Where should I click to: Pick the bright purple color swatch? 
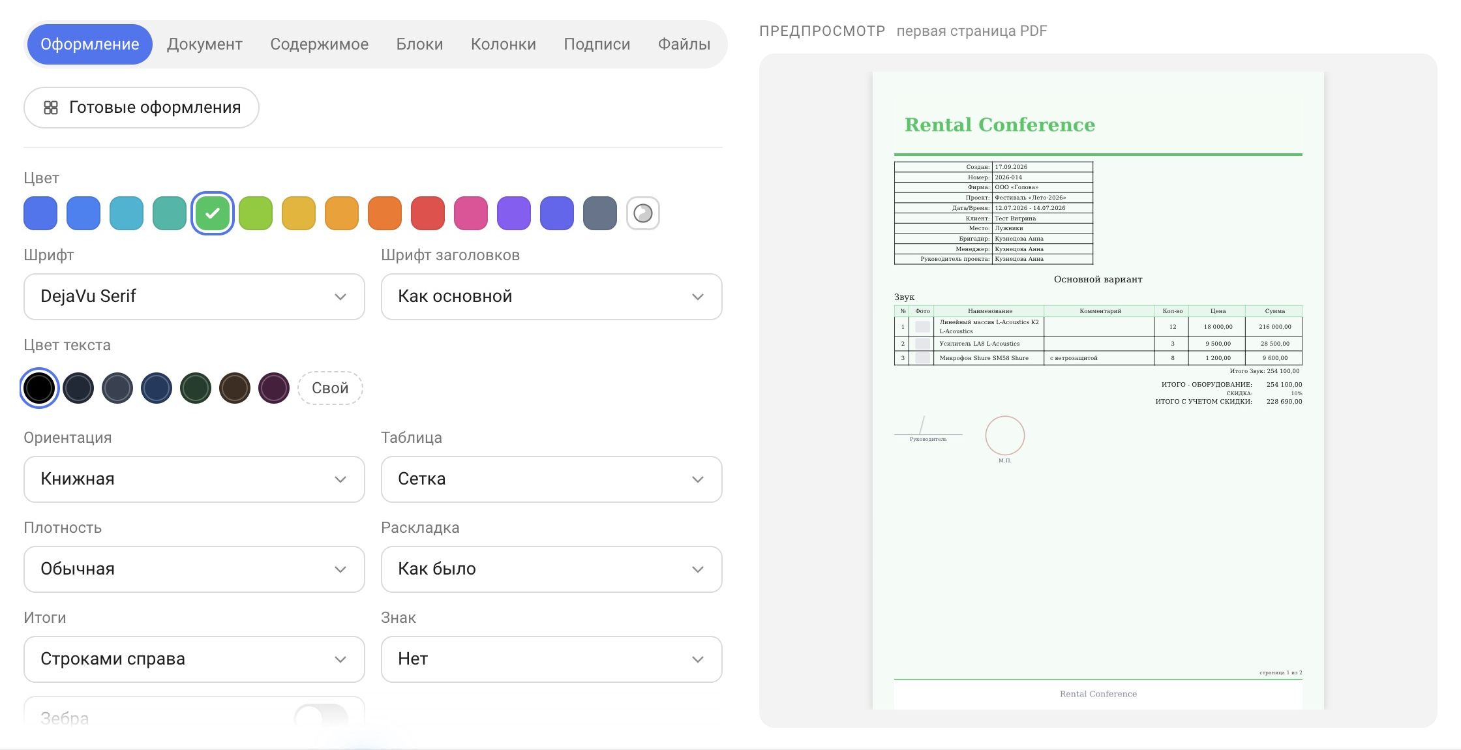pos(514,213)
